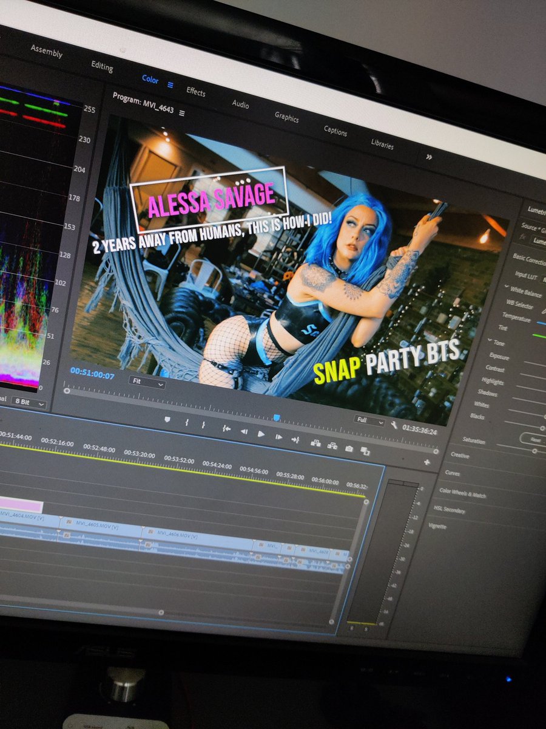Click the Comparison View icon

tap(365, 451)
